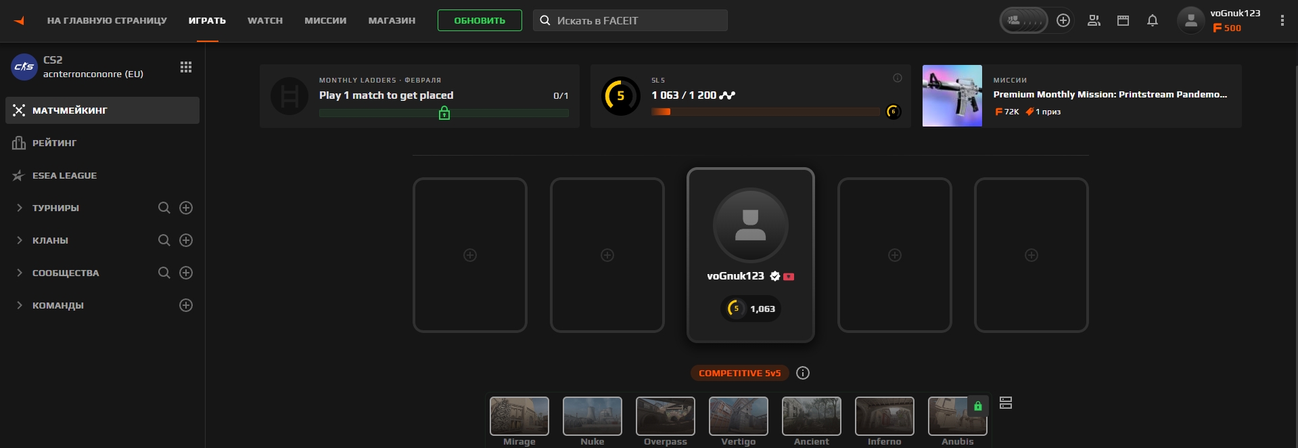The width and height of the screenshot is (1298, 448).
Task: Click the Искать в FACEIT search field
Action: 630,20
